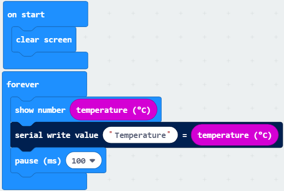Screen dimensions: 284x191
Task: Select temperature reporter inside show number
Action: pos(113,110)
